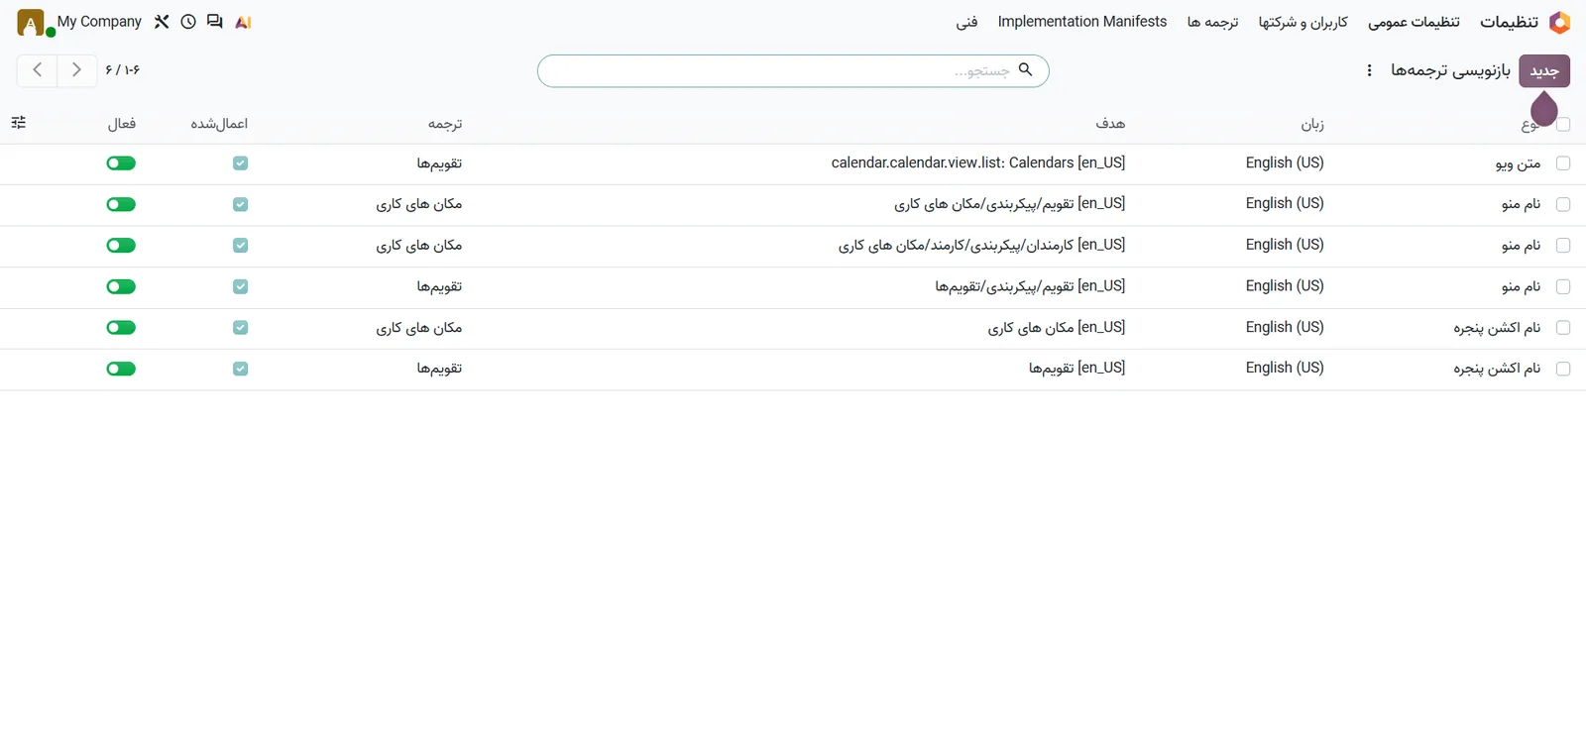Select row checkbox for تقویم/پیکربندی/مکان های کاری
This screenshot has width=1586, height=750.
(1563, 204)
